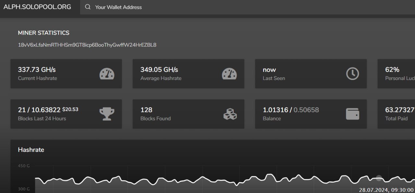This screenshot has width=415, height=193.
Task: Click the grey hover marker on hashrate chart
Action: pyautogui.click(x=379, y=178)
